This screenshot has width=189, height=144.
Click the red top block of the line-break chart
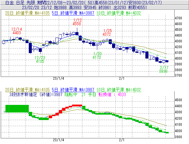click(77, 105)
